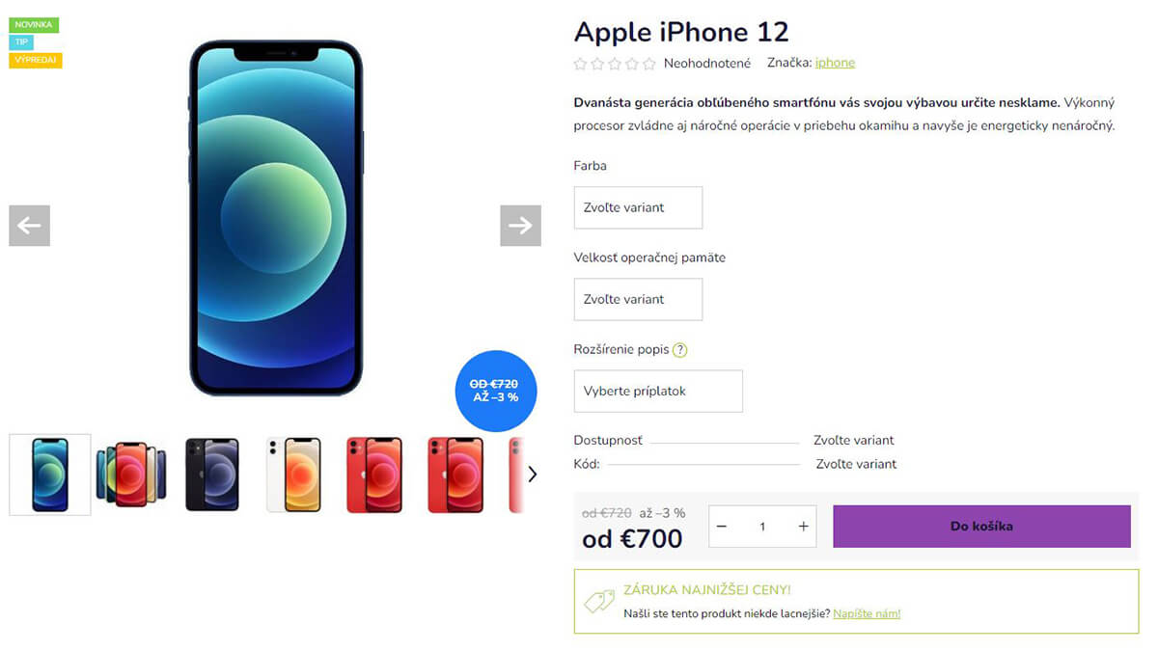Screen dimensions: 1158x651
Task: Open the Napíšte nám! link
Action: tap(867, 613)
